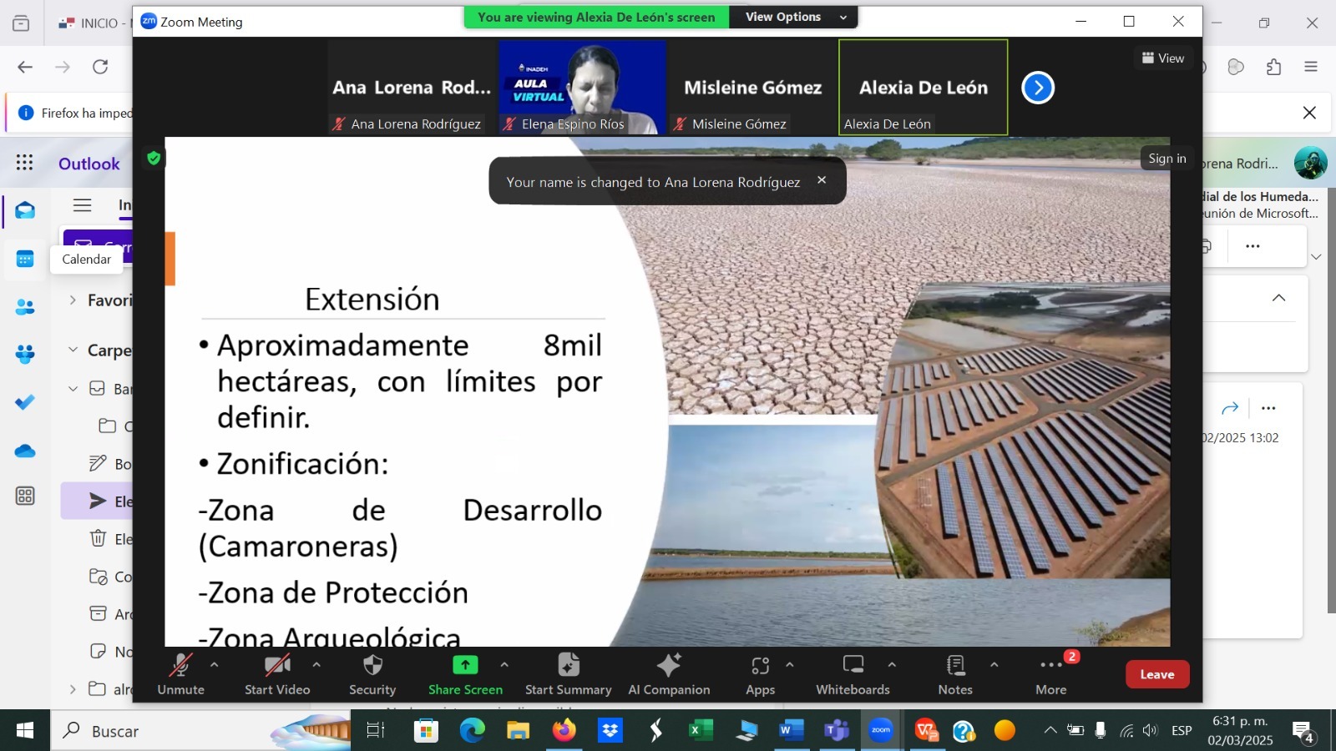Open Firefox extensions puzzle icon
The image size is (1336, 751).
tap(1273, 67)
